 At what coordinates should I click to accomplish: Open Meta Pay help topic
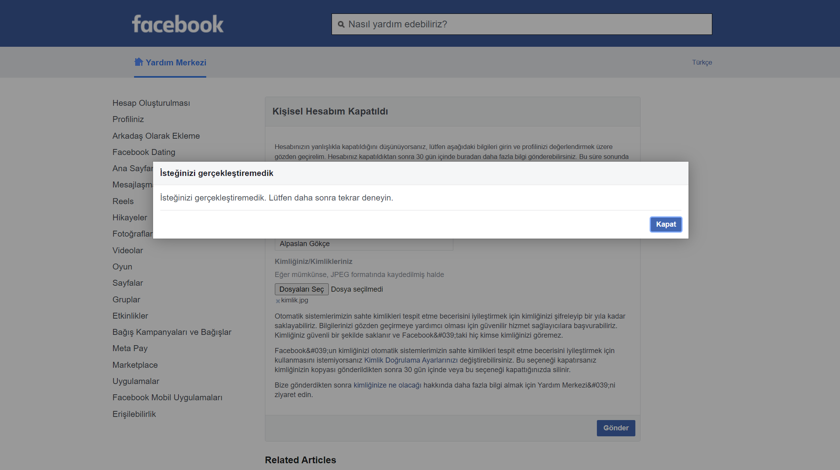coord(130,348)
